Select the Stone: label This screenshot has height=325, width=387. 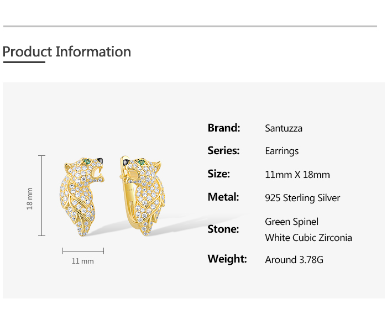(x=223, y=229)
